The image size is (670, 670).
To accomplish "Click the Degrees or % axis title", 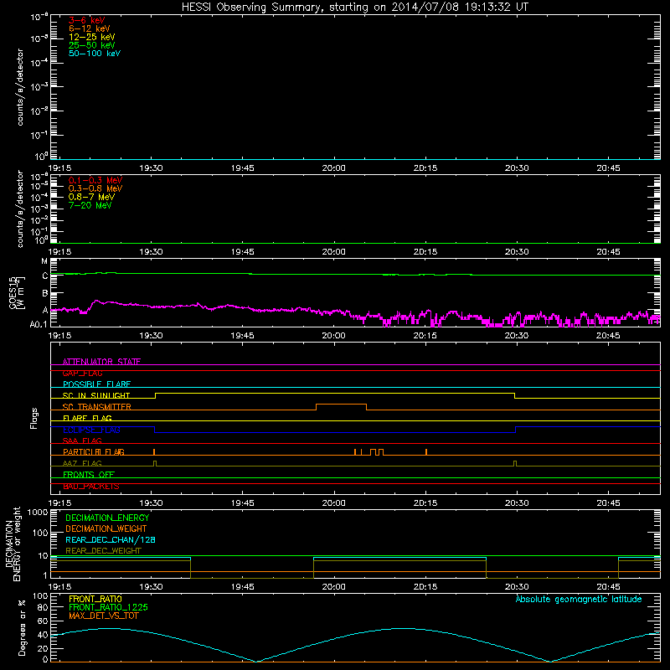I will point(22,627).
